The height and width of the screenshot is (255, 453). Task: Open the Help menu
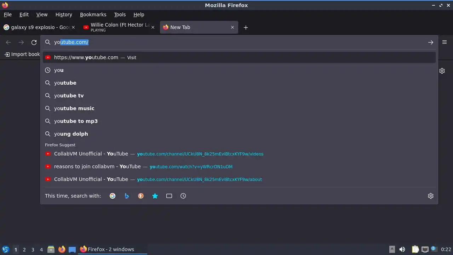(139, 15)
